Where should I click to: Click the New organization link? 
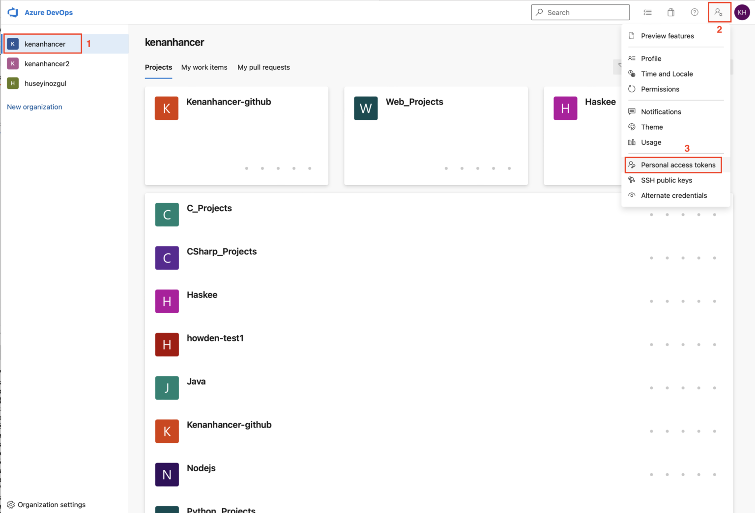pos(34,107)
